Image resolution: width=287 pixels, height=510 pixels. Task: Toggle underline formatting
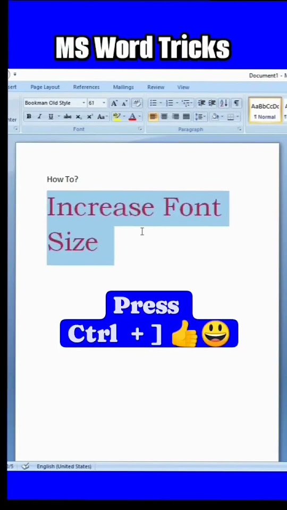pyautogui.click(x=51, y=116)
